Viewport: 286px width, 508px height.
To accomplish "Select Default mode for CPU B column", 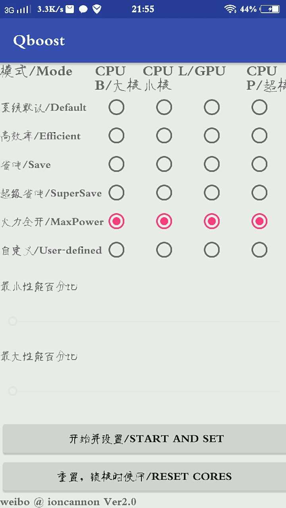I will [116, 107].
